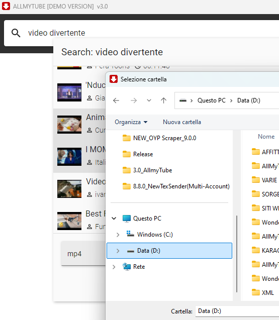
Task: Select NEW_OYP Scraper_9.0.0 folder
Action: pyautogui.click(x=164, y=138)
